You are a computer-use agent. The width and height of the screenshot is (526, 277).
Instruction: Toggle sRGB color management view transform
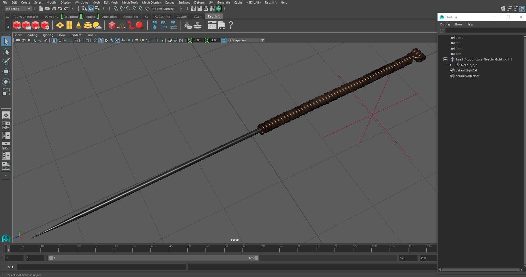[224, 40]
